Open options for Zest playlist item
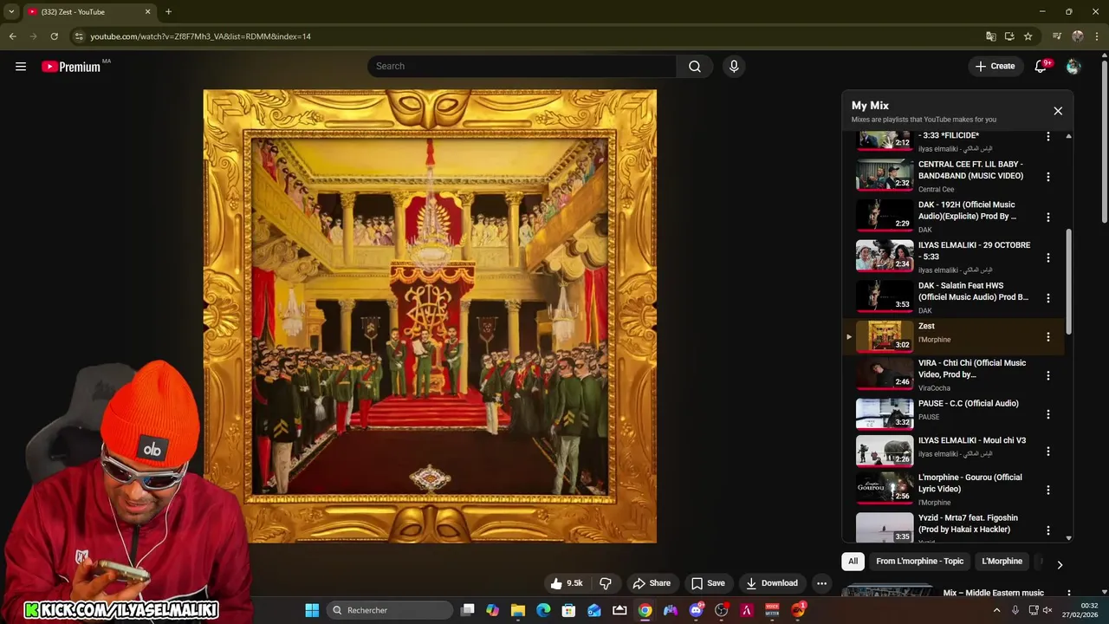1109x624 pixels. coord(1047,337)
